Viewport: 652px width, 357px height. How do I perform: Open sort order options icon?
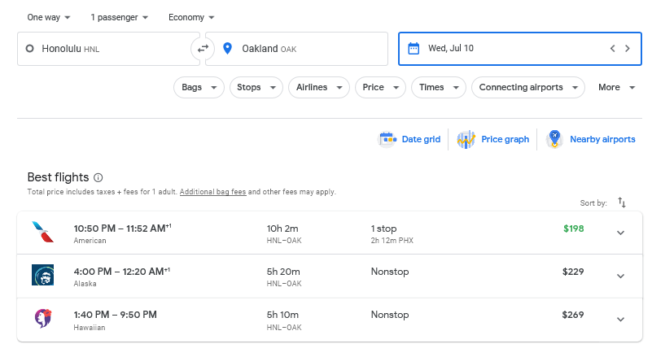click(622, 202)
